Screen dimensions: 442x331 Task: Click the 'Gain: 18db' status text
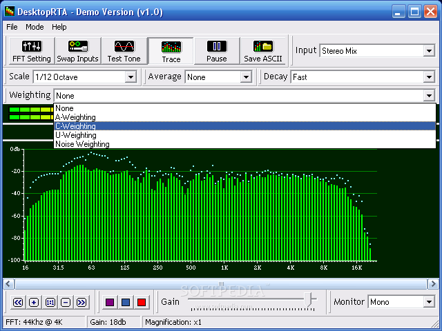click(x=108, y=322)
